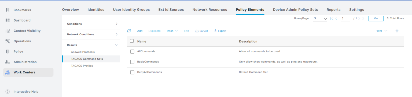412x97 pixels.
Task: Click the Duplicate button
Action: pos(154,31)
